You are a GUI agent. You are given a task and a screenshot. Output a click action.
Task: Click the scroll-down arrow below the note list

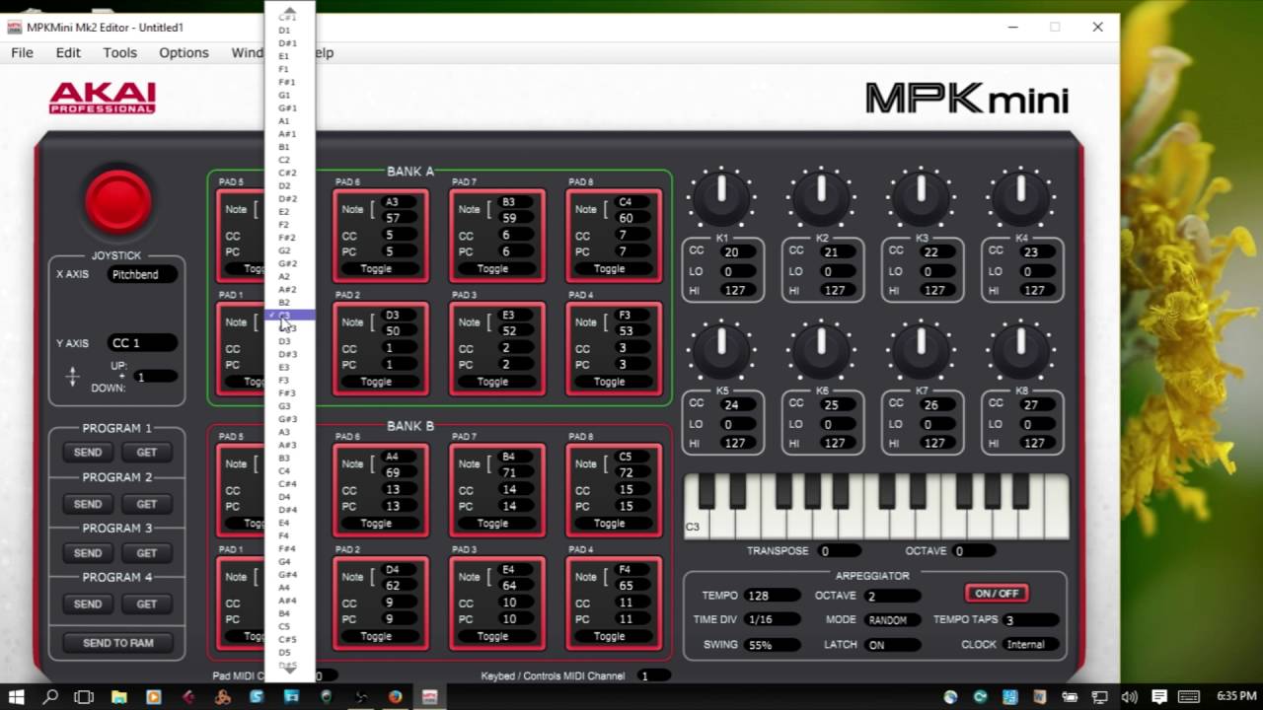pyautogui.click(x=289, y=672)
